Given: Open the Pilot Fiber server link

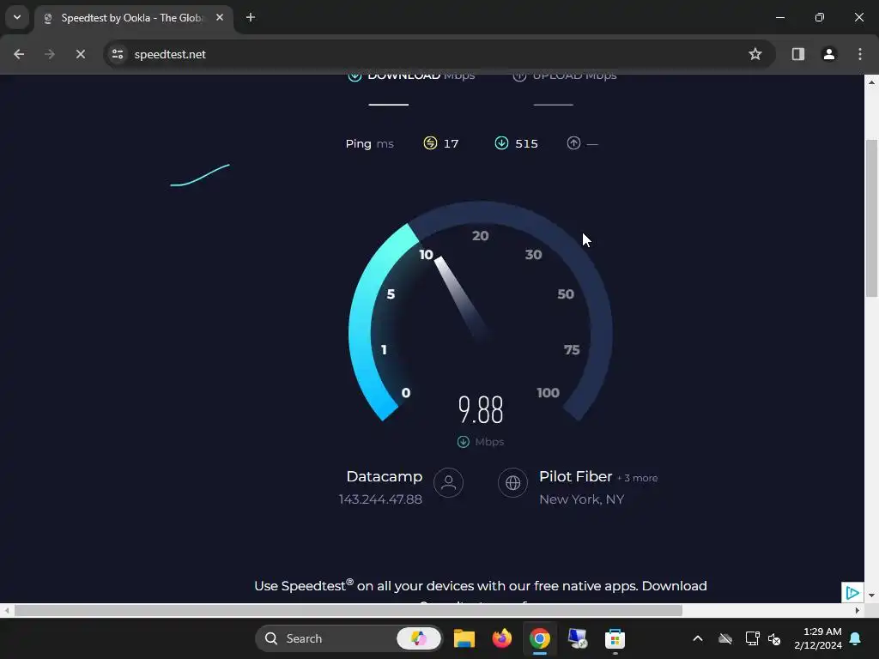Looking at the screenshot, I should pos(576,476).
